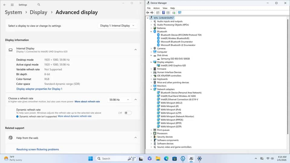The height and width of the screenshot is (163, 290).
Task: Open Microsoft Edge from the taskbar
Action: pyautogui.click(x=166, y=158)
